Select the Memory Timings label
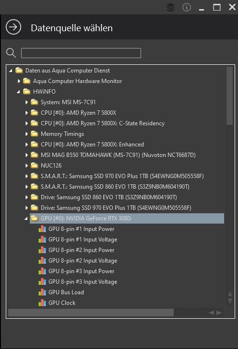 pos(62,134)
